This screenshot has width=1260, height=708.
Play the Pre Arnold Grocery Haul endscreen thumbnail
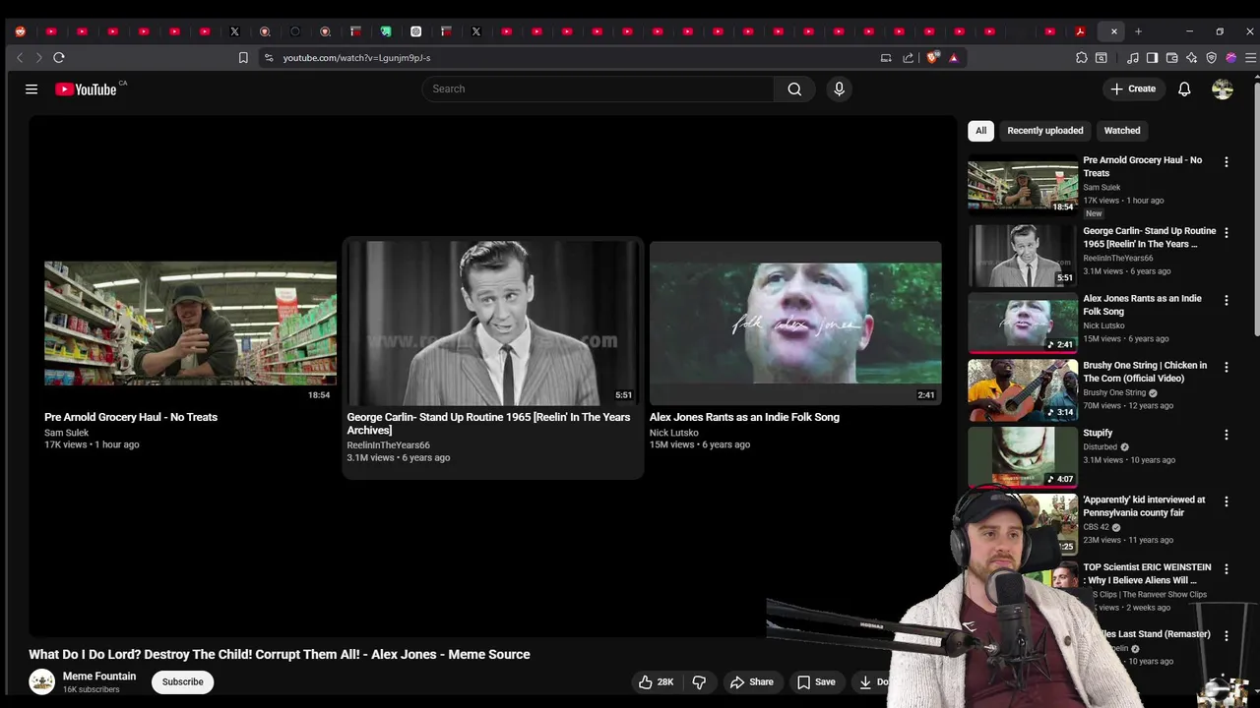point(190,323)
